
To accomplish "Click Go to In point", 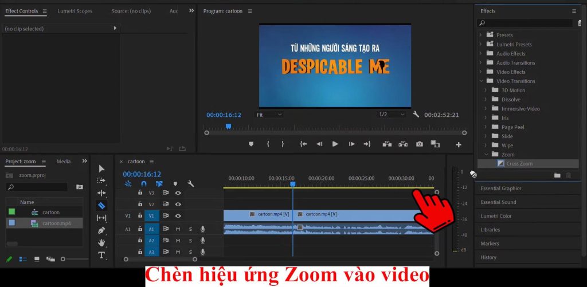I will click(x=304, y=144).
